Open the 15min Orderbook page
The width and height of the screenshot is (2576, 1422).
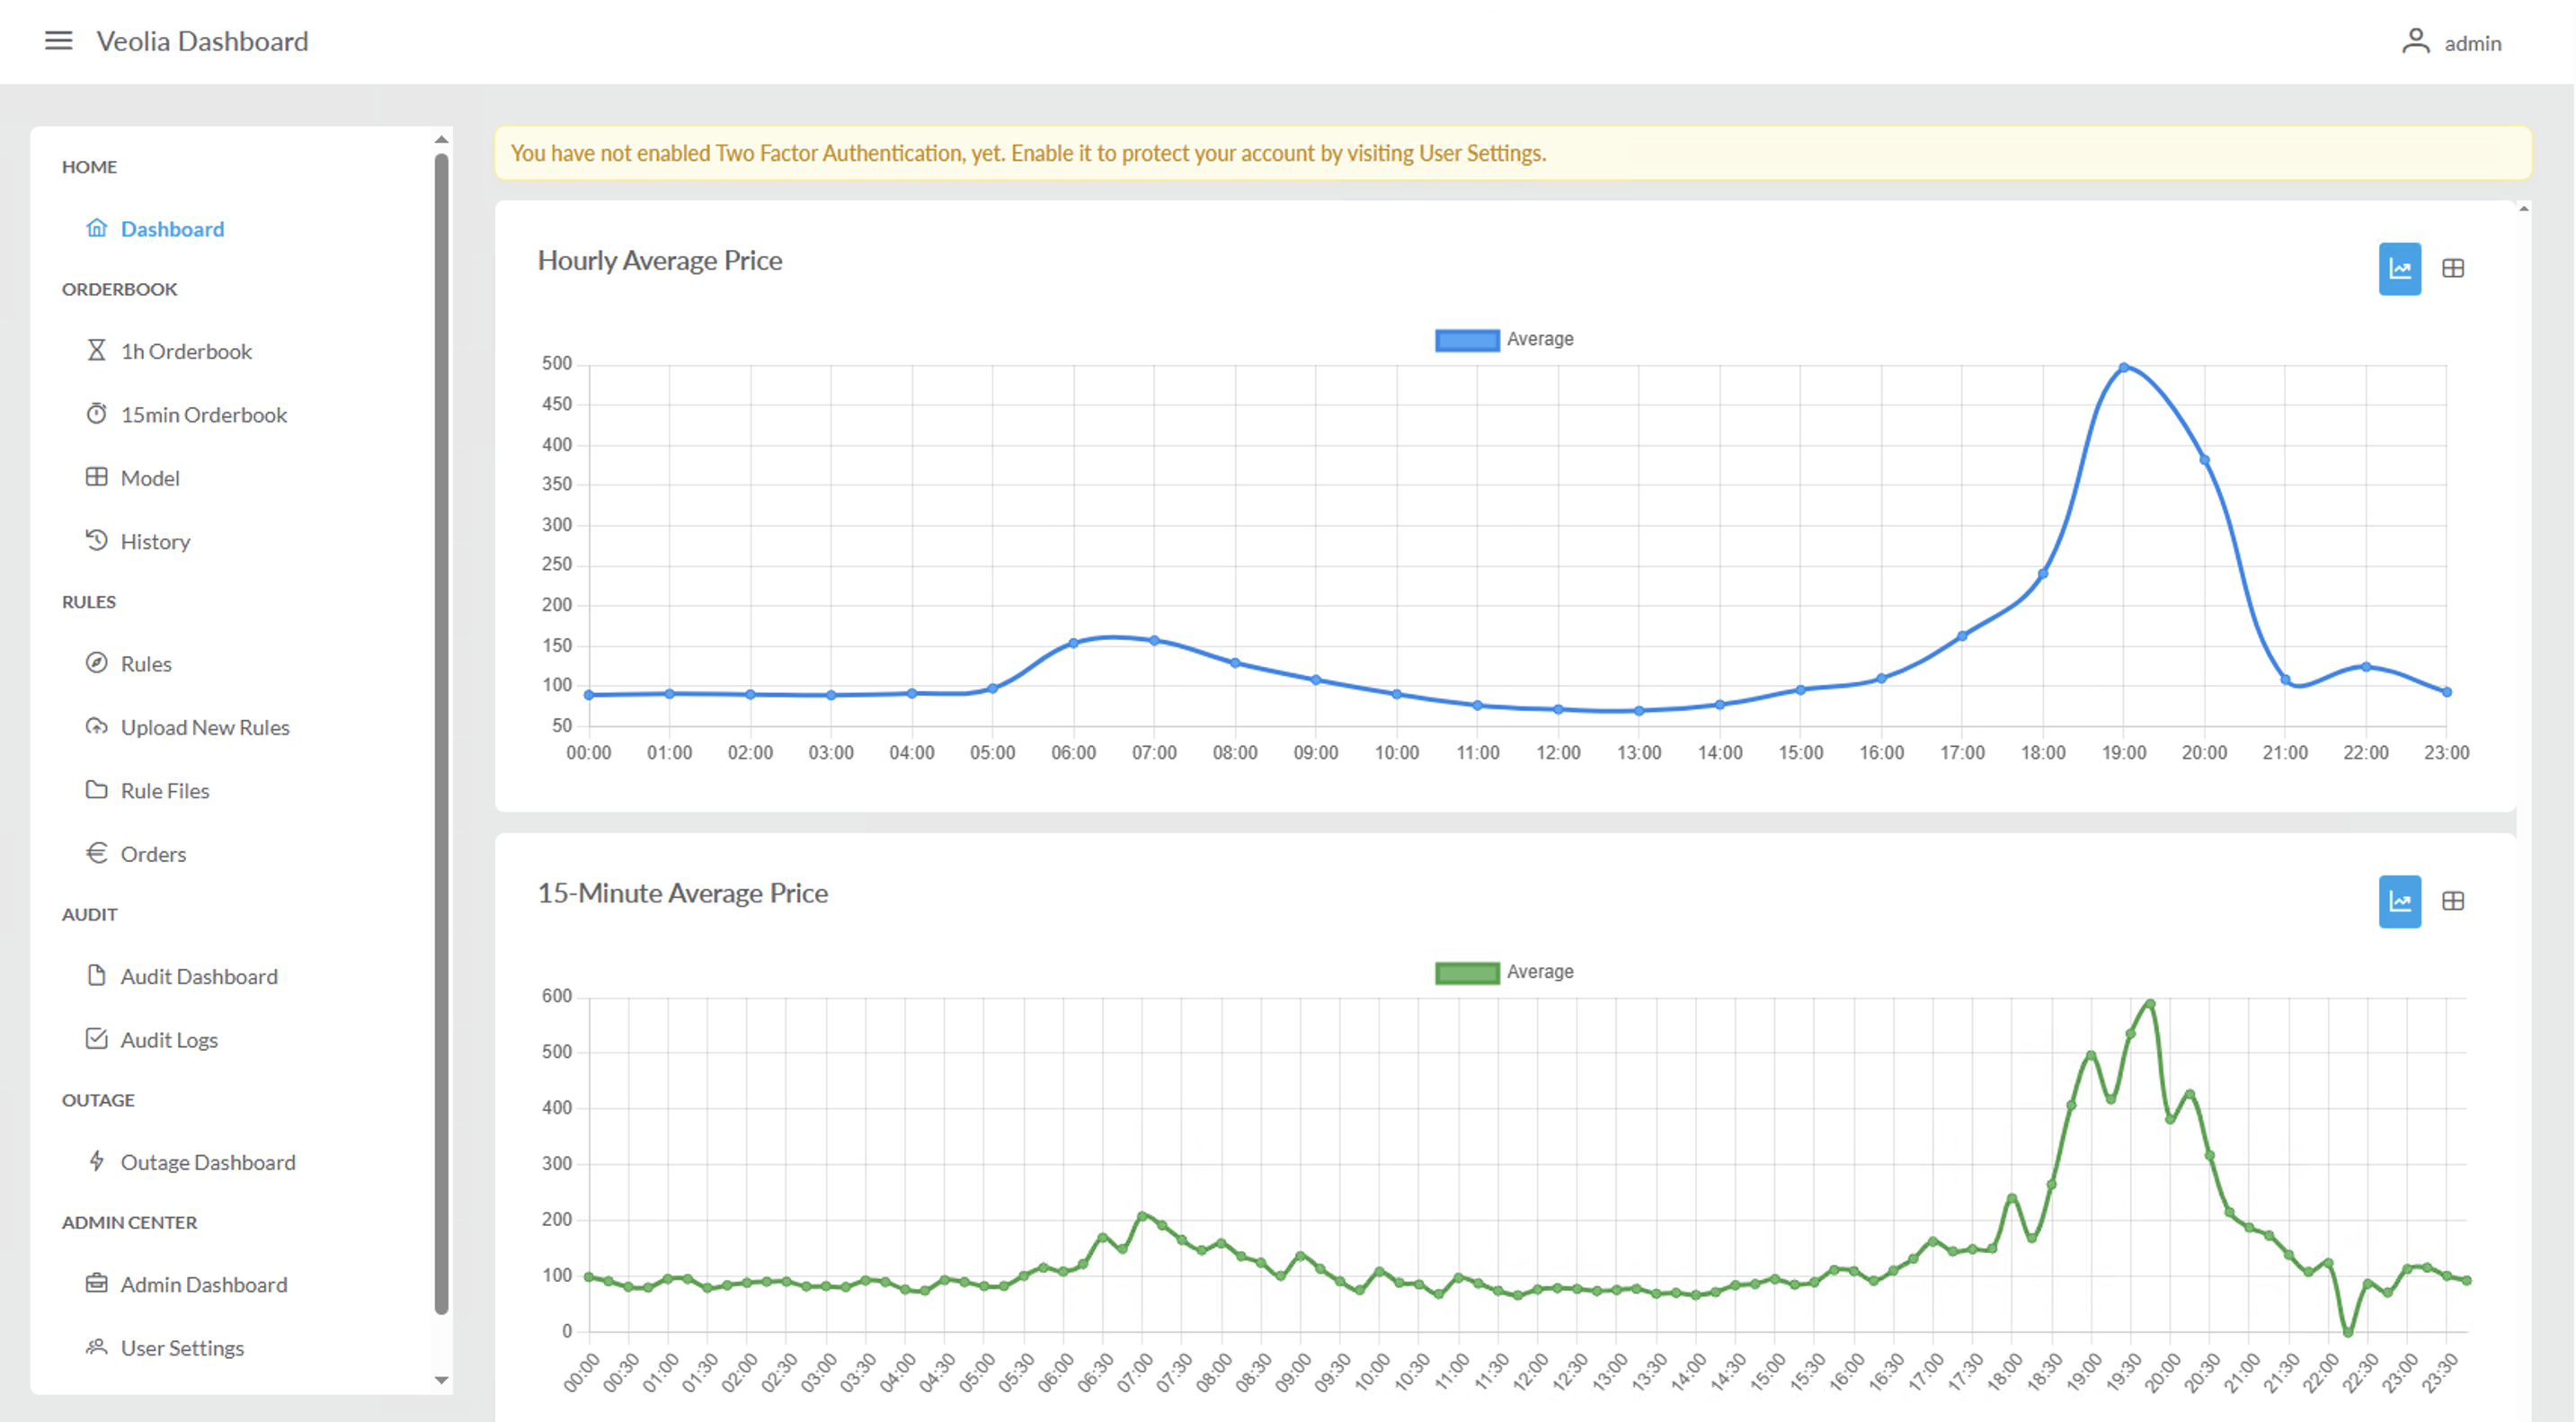pyautogui.click(x=203, y=414)
